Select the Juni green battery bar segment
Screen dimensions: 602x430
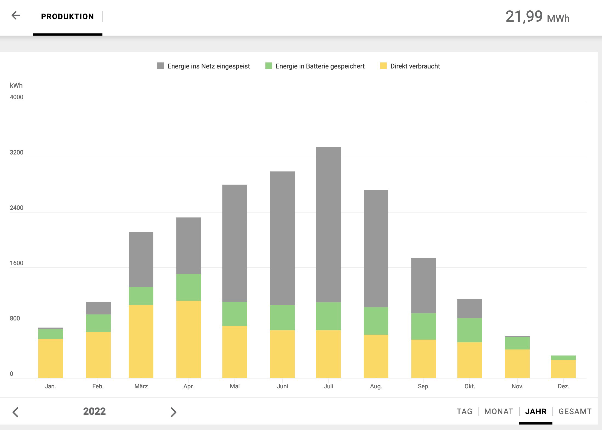pyautogui.click(x=282, y=318)
